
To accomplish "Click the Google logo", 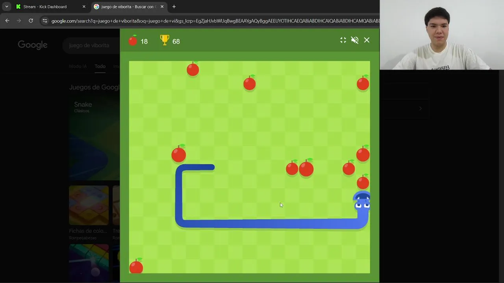I will click(x=33, y=45).
